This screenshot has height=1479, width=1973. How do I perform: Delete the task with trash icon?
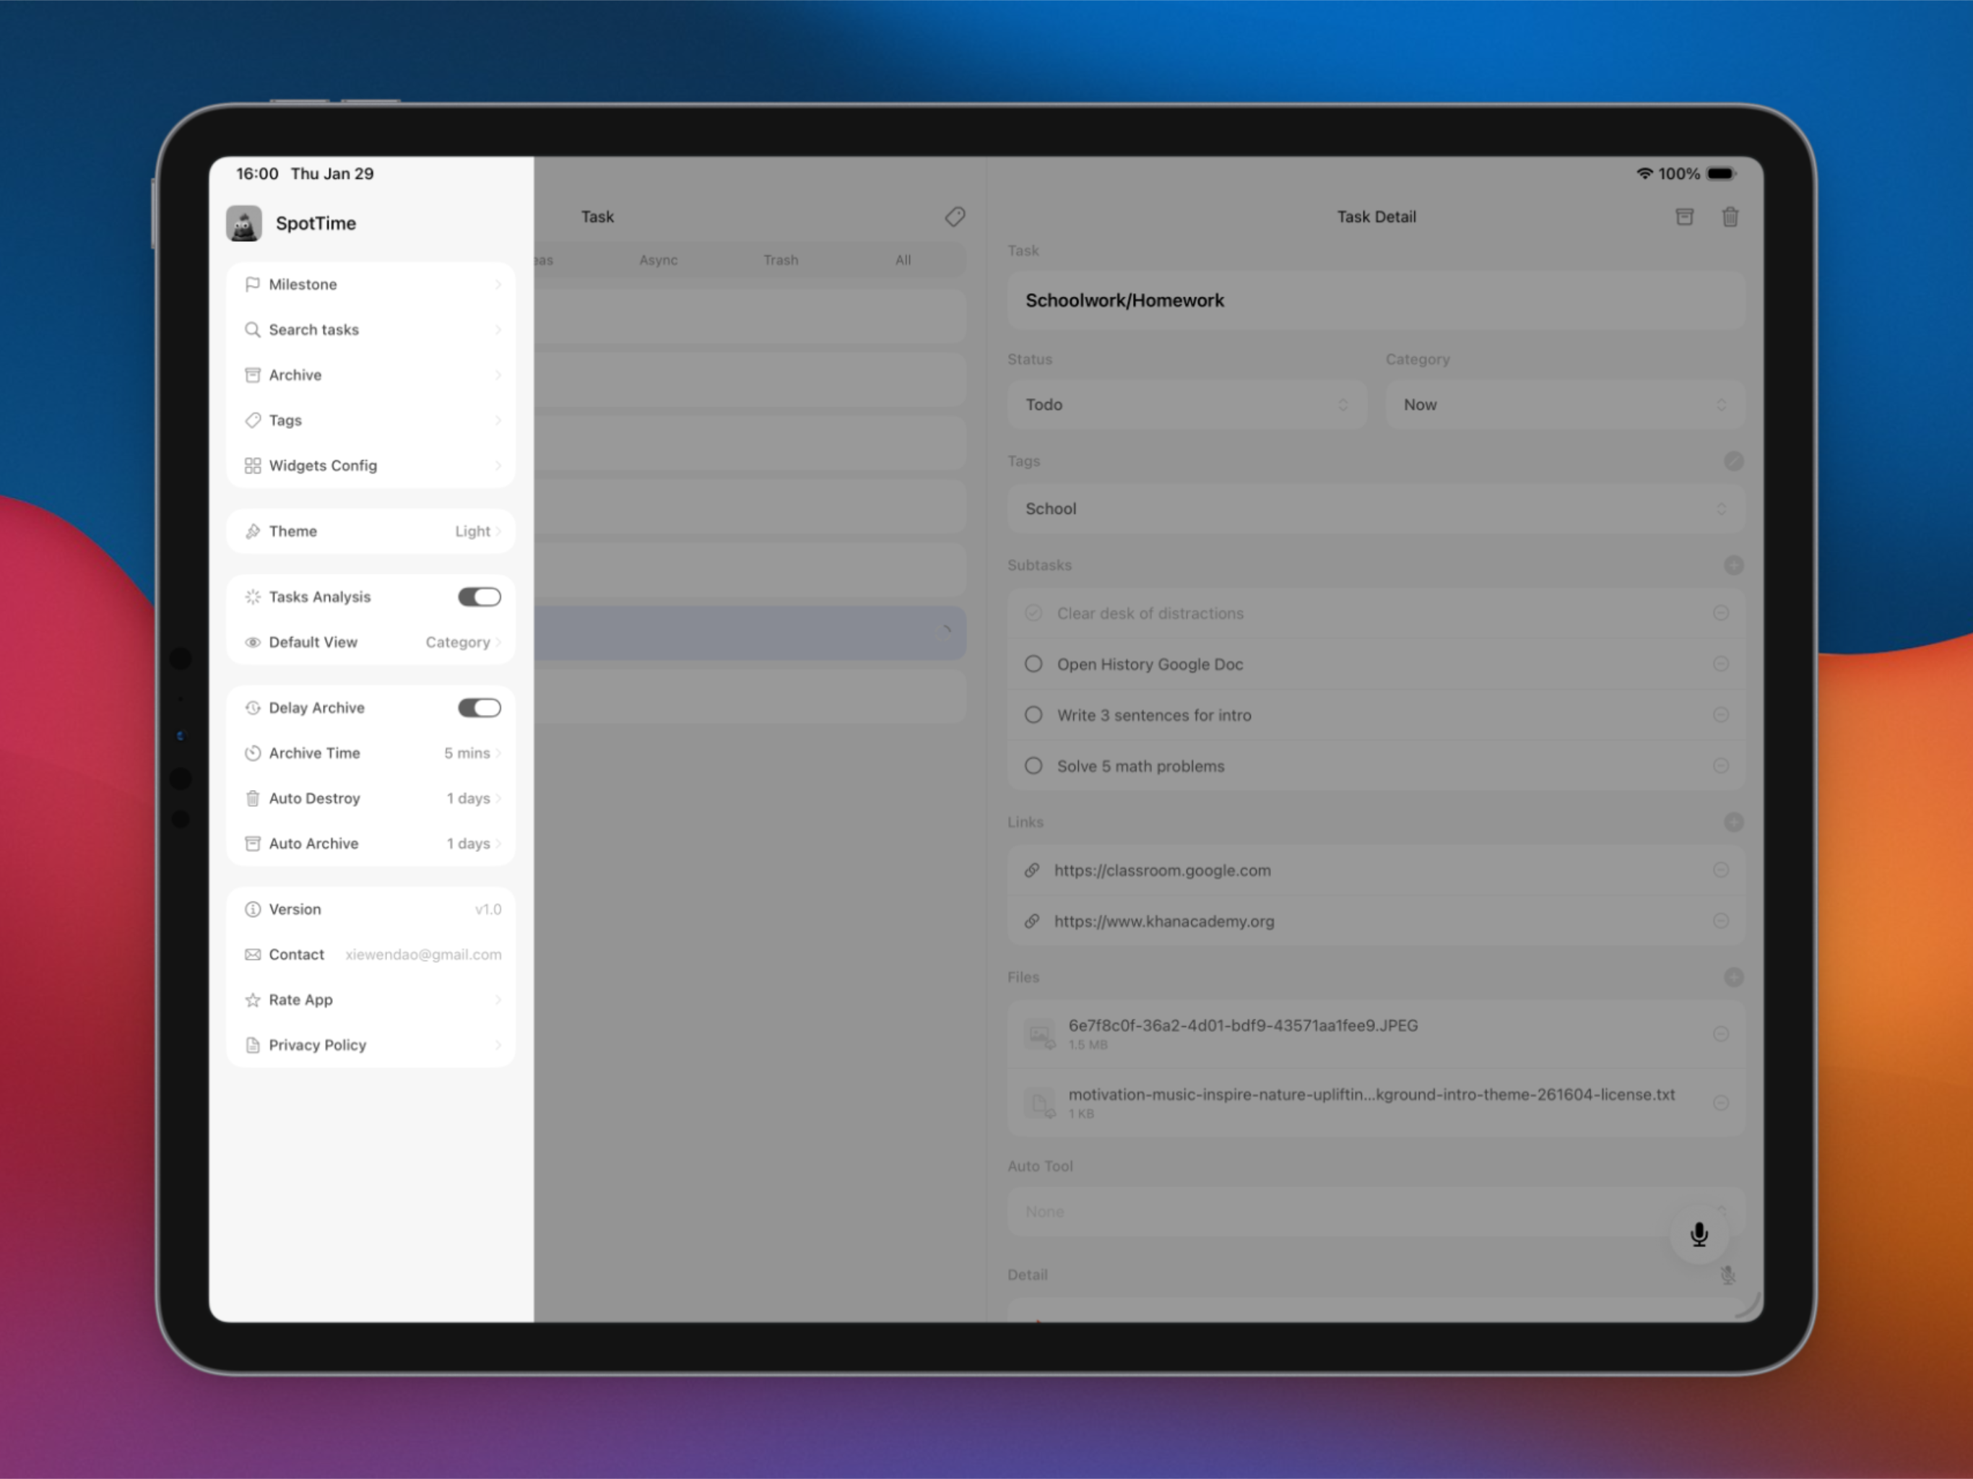coord(1730,217)
